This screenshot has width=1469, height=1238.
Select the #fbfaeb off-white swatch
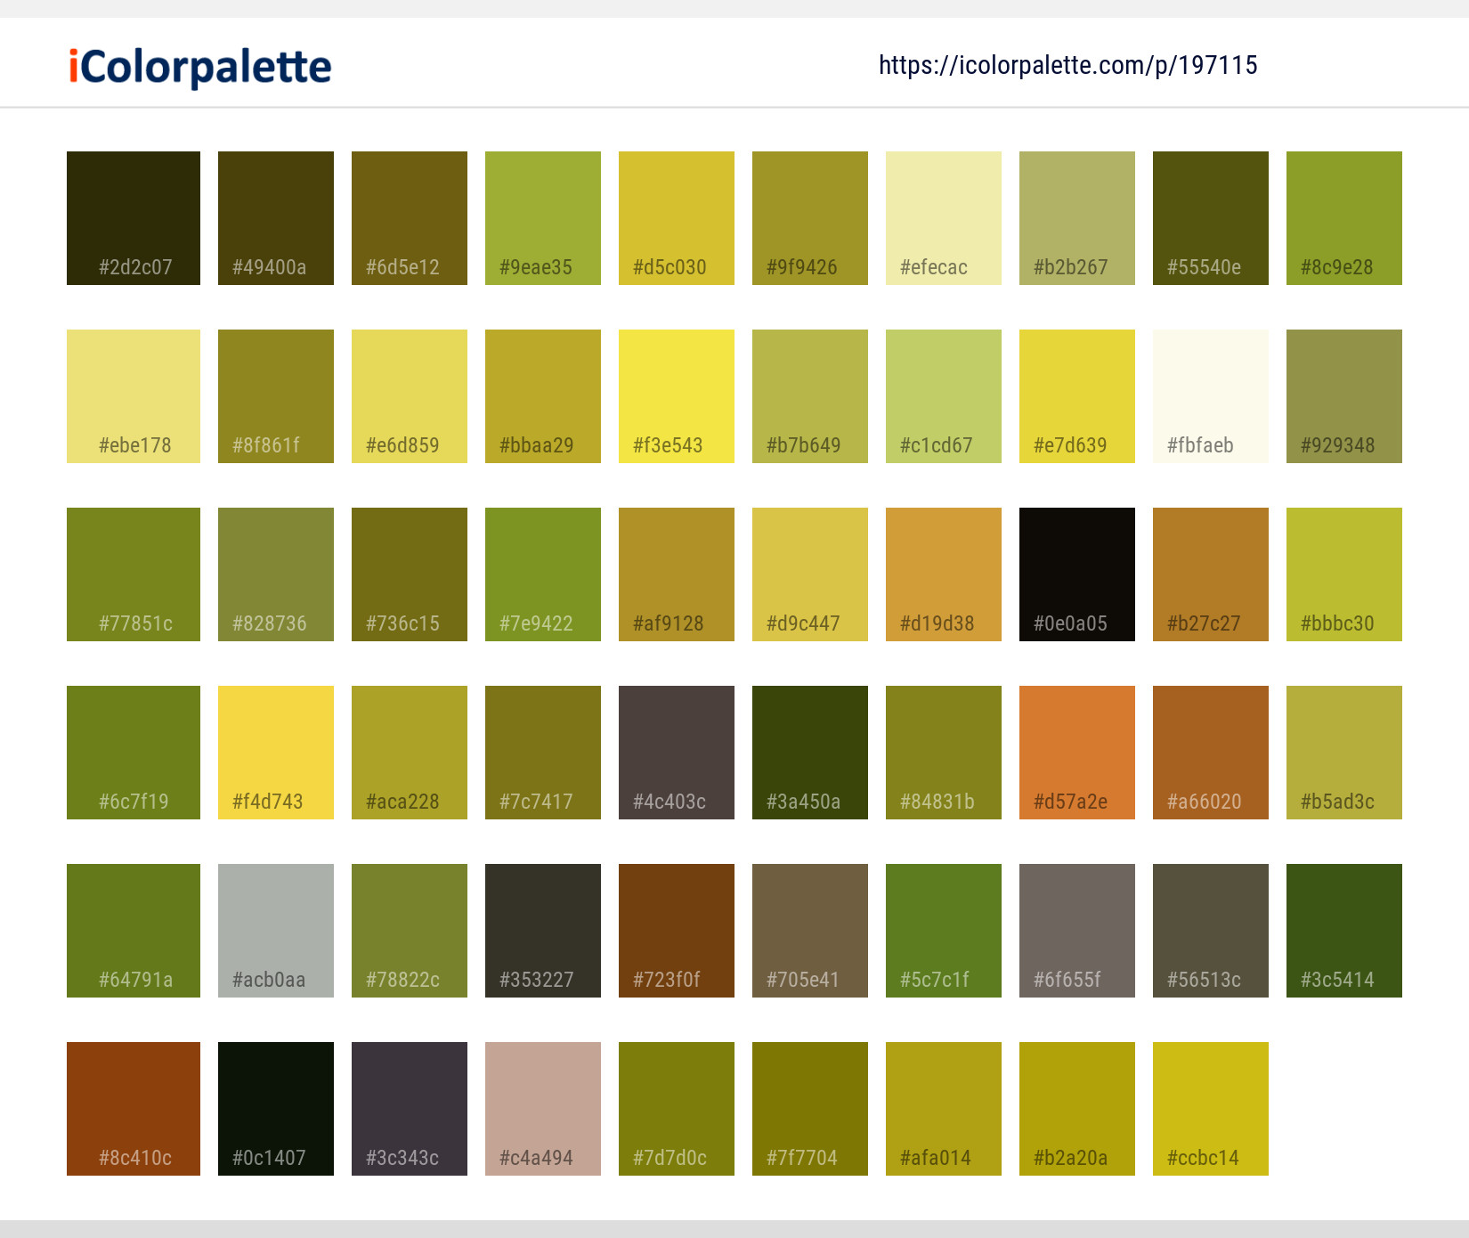pyautogui.click(x=1210, y=395)
